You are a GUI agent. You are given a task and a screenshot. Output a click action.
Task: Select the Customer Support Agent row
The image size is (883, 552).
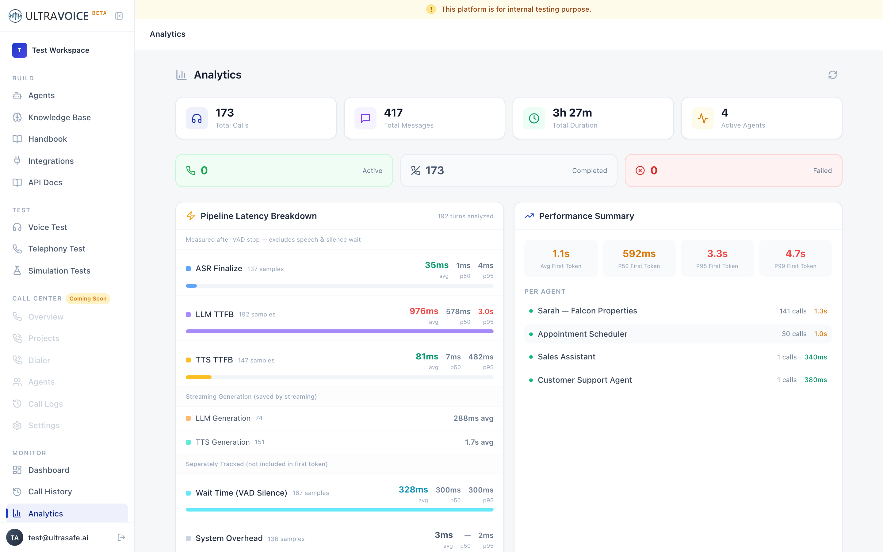[x=678, y=380]
